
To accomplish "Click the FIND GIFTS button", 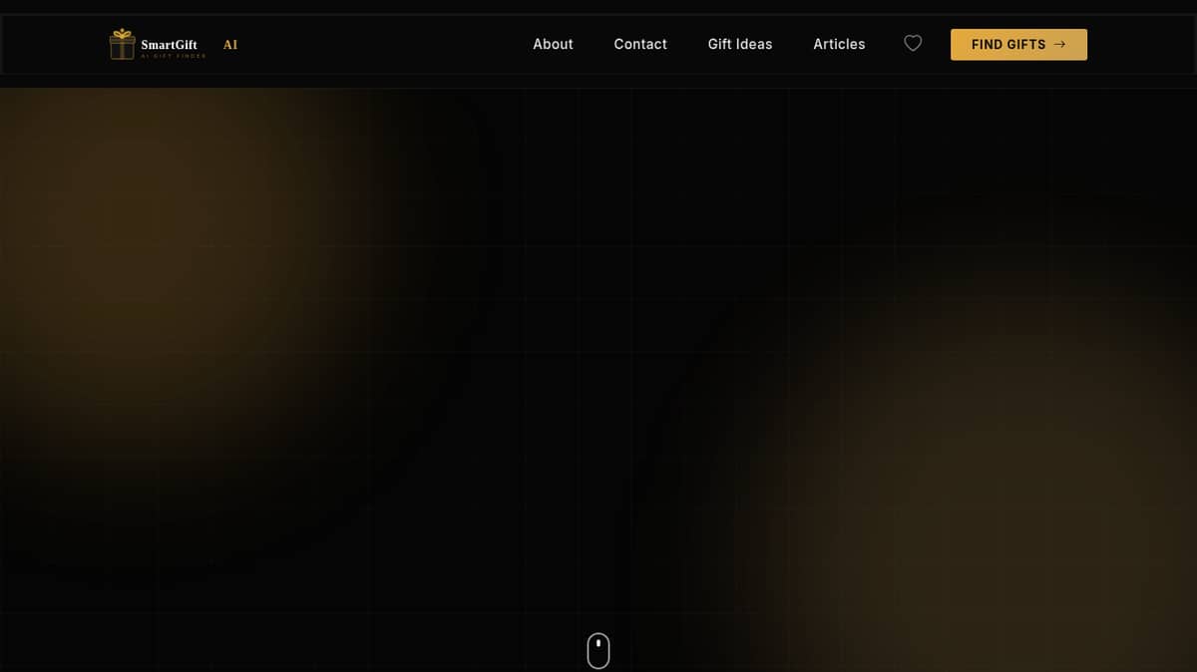I will point(1018,44).
